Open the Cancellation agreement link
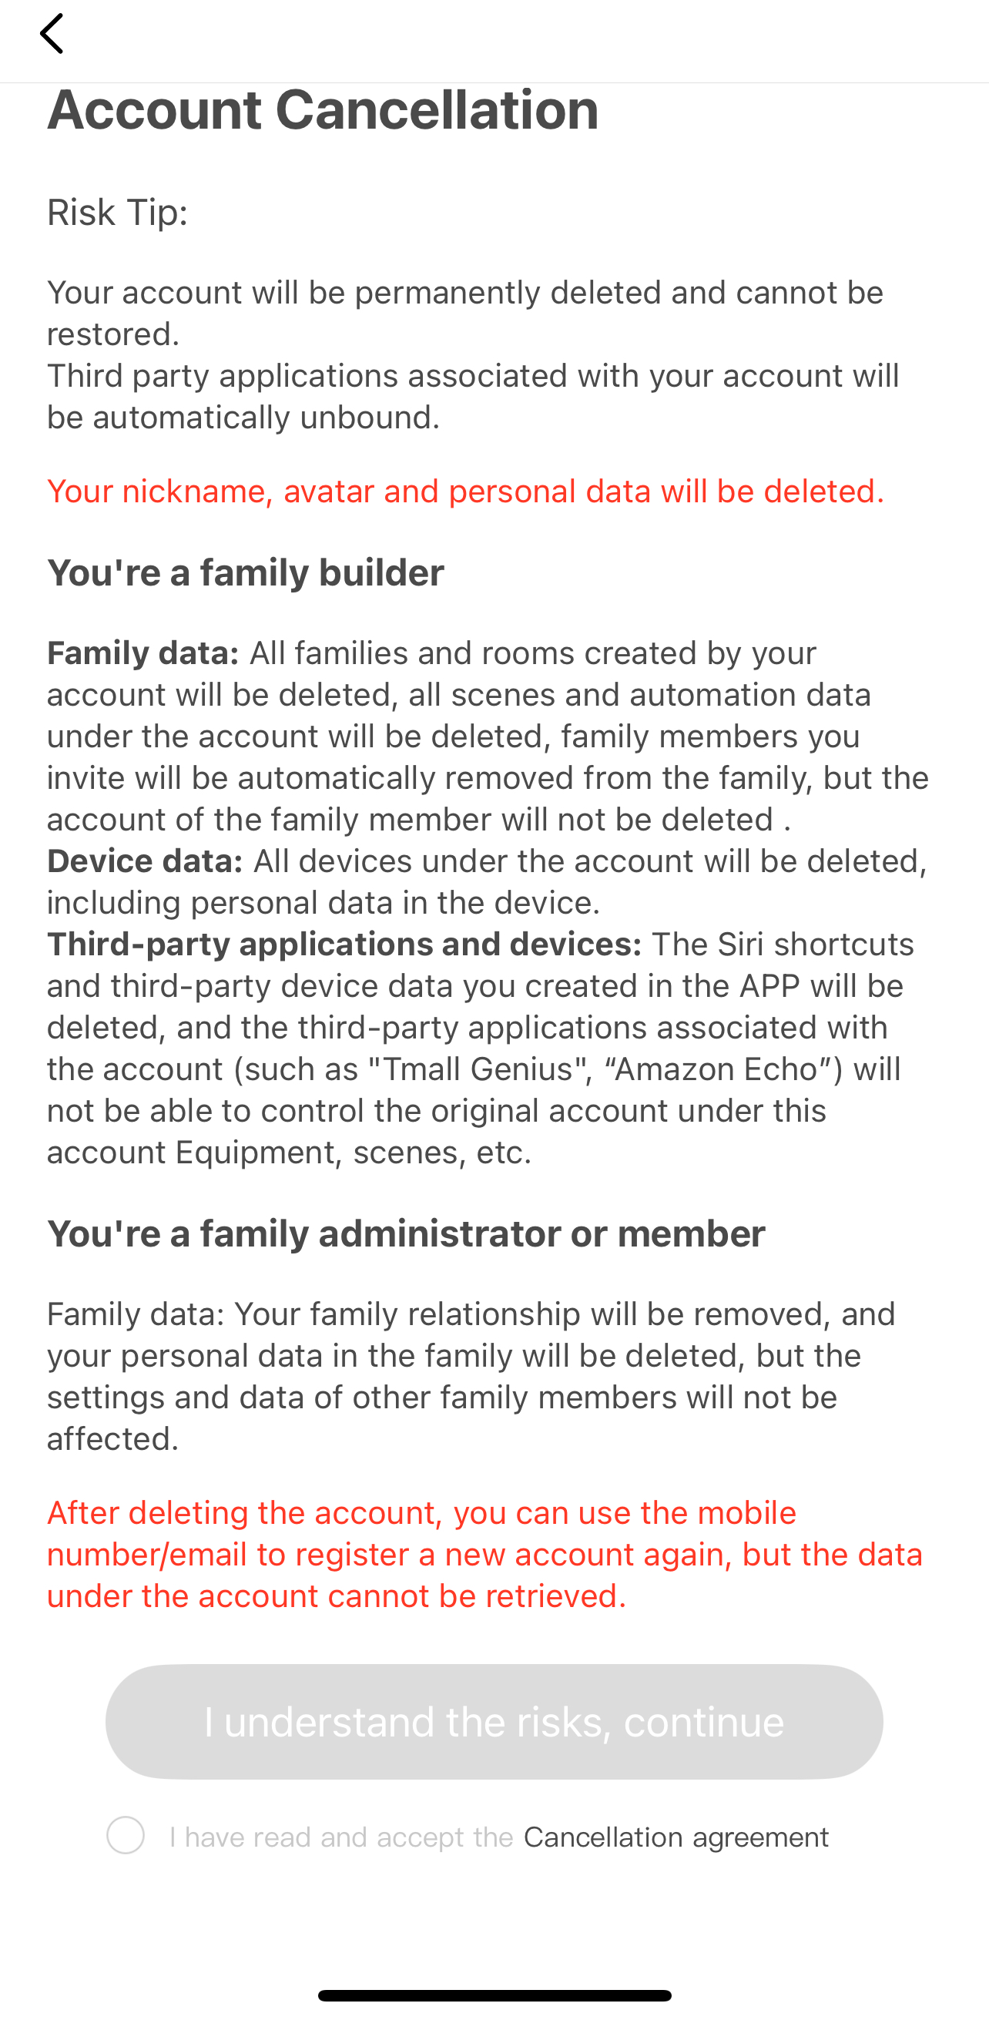Image resolution: width=989 pixels, height=2020 pixels. (676, 1837)
